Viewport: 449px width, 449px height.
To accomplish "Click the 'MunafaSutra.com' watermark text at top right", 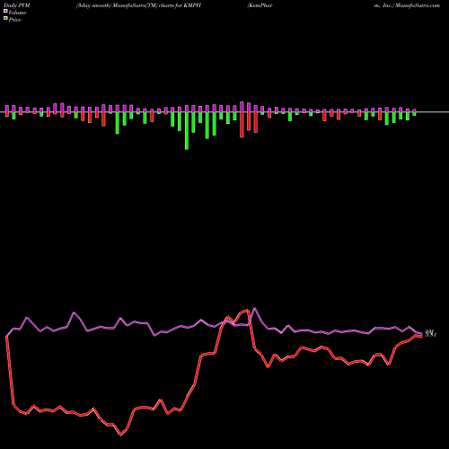I will 418,5.
